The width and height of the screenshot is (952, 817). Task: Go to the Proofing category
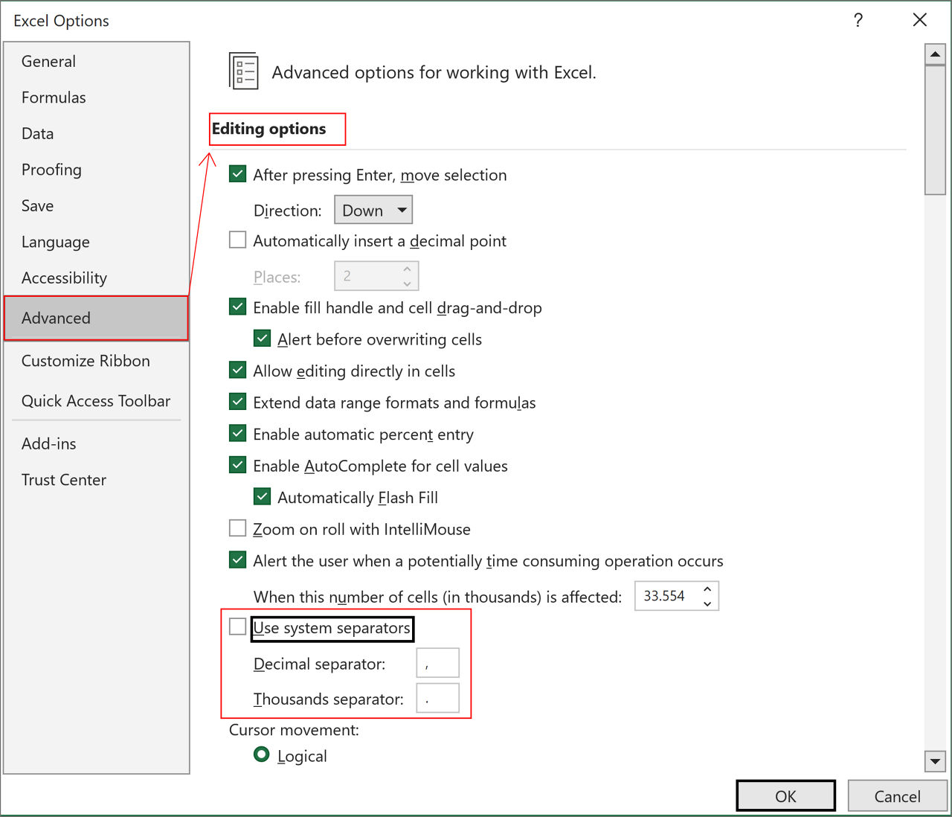pyautogui.click(x=51, y=170)
